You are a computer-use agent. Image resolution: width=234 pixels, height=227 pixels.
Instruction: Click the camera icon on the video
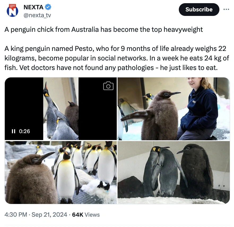tap(108, 86)
